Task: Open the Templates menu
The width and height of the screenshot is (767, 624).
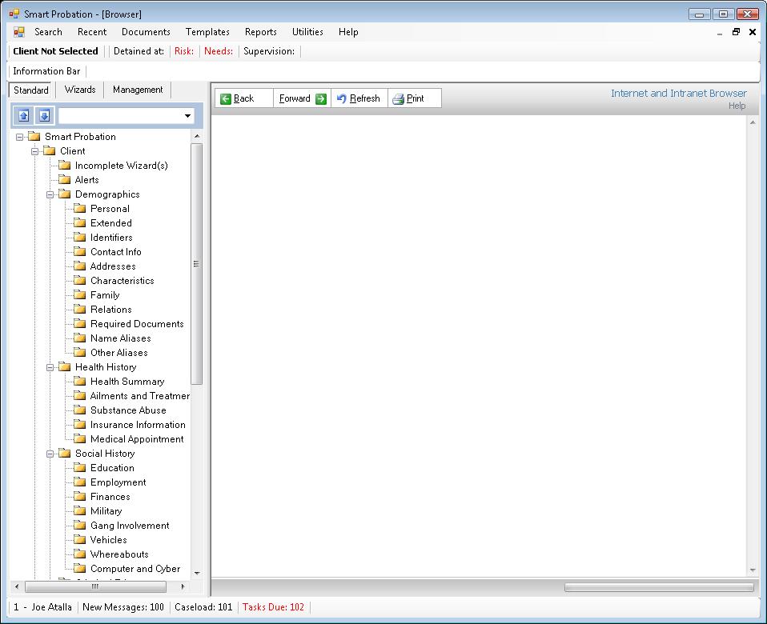Action: [207, 32]
